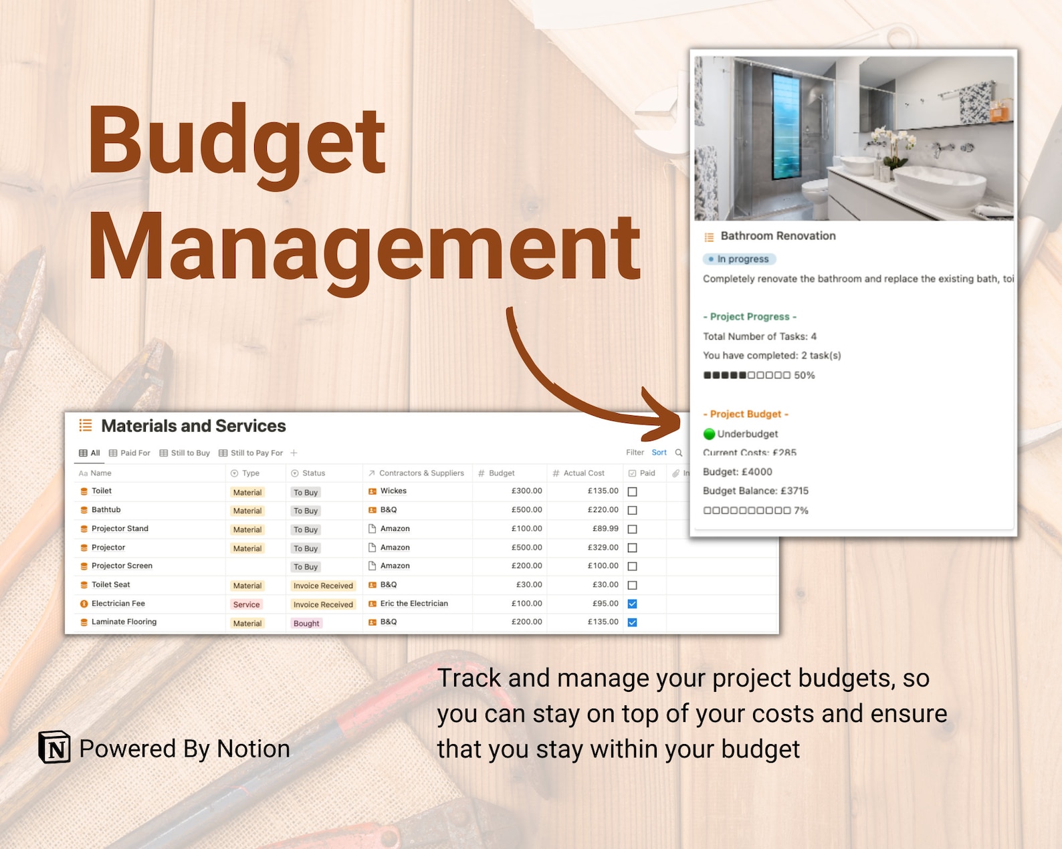Image resolution: width=1062 pixels, height=849 pixels.
Task: Uncheck Paid for Laminate Flooring
Action: click(x=632, y=622)
